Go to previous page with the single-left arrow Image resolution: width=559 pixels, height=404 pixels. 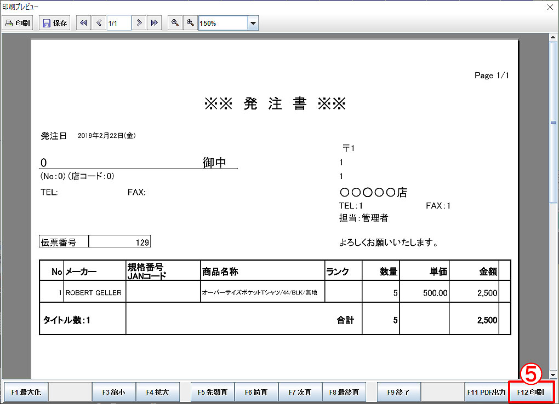pos(99,23)
